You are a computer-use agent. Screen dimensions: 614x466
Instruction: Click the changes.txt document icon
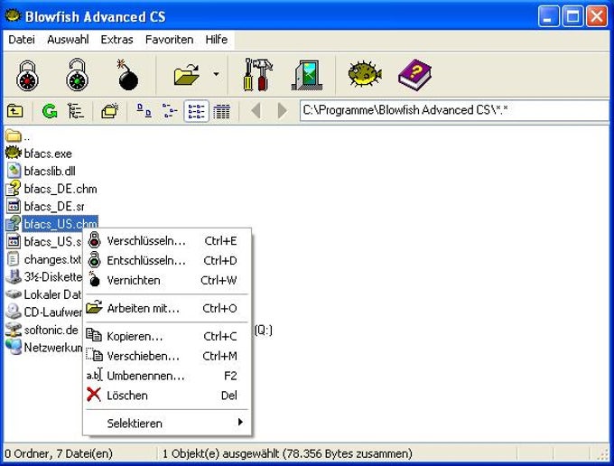14,259
